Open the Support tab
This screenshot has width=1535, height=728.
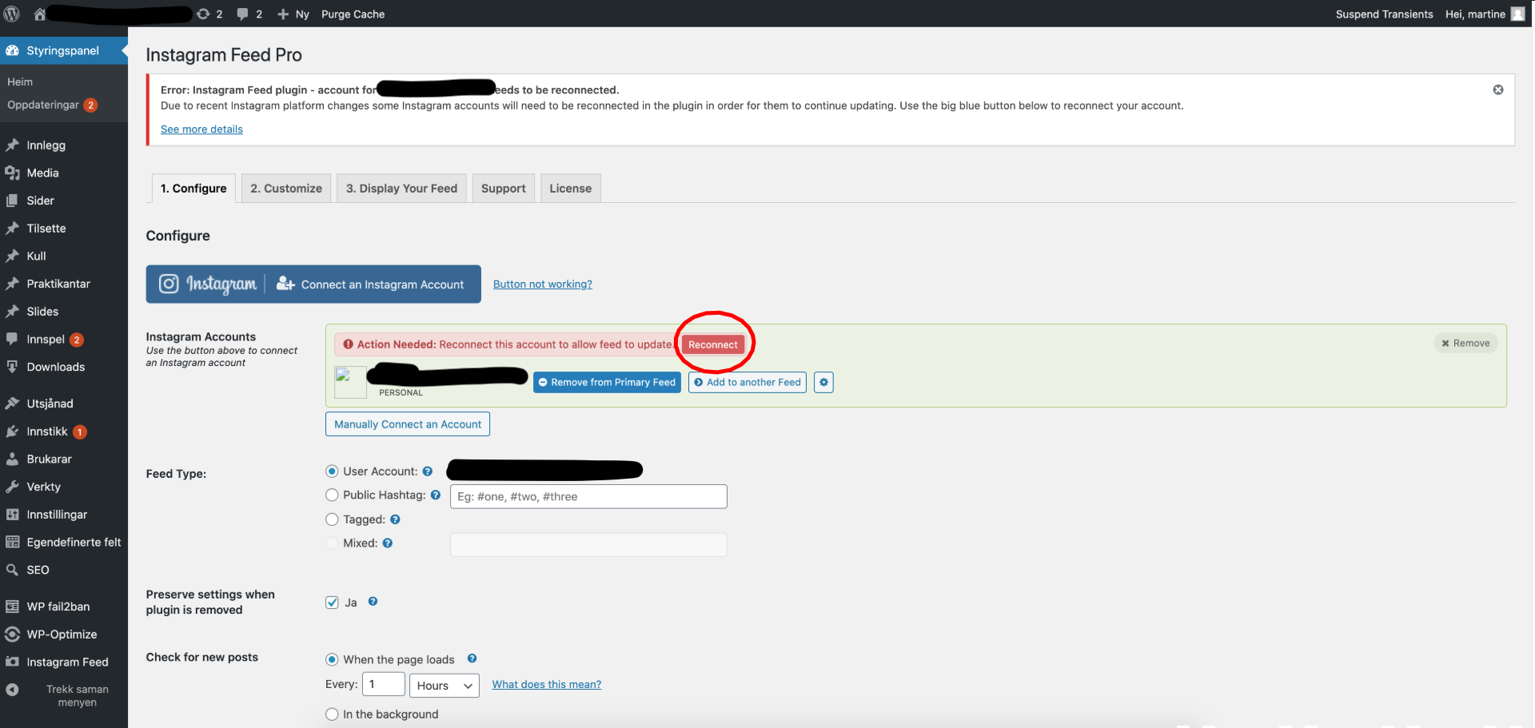(x=504, y=189)
